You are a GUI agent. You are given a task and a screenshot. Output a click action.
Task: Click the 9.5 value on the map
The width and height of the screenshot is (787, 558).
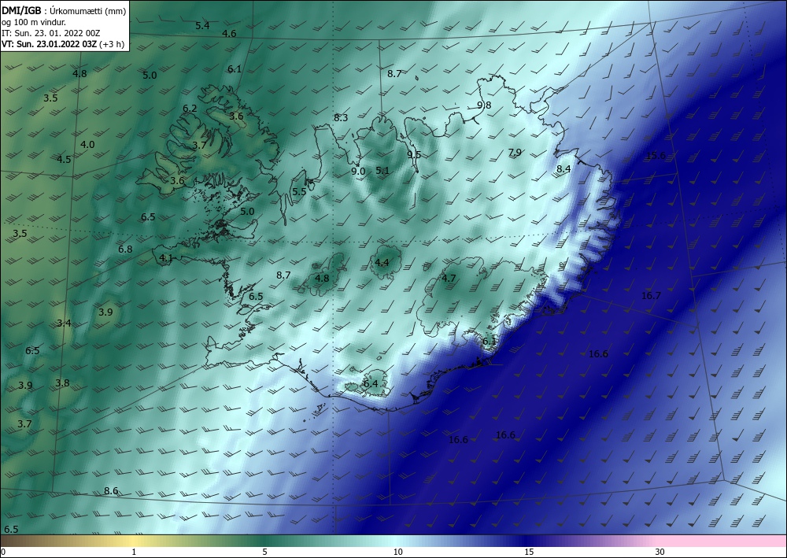(414, 154)
